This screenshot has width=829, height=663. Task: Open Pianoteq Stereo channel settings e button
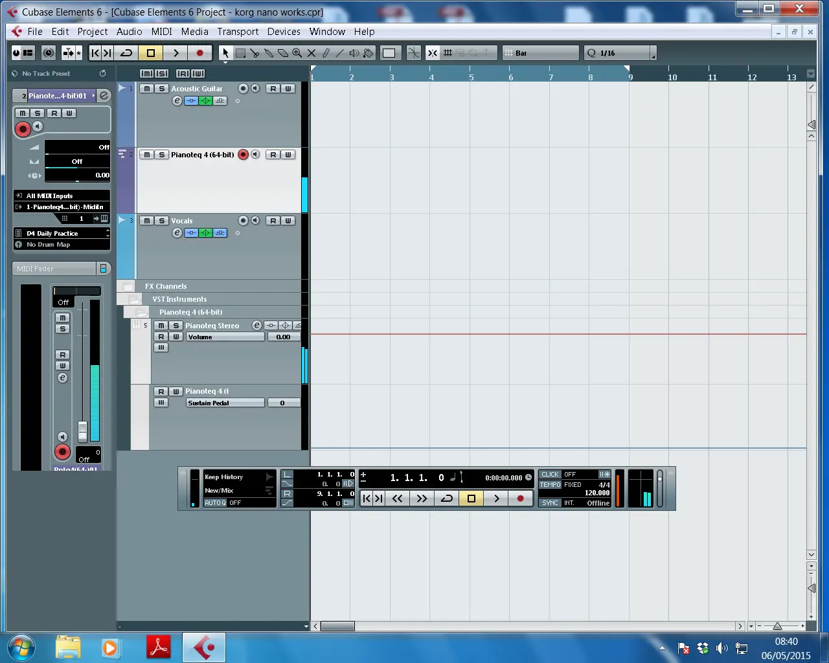(x=256, y=326)
